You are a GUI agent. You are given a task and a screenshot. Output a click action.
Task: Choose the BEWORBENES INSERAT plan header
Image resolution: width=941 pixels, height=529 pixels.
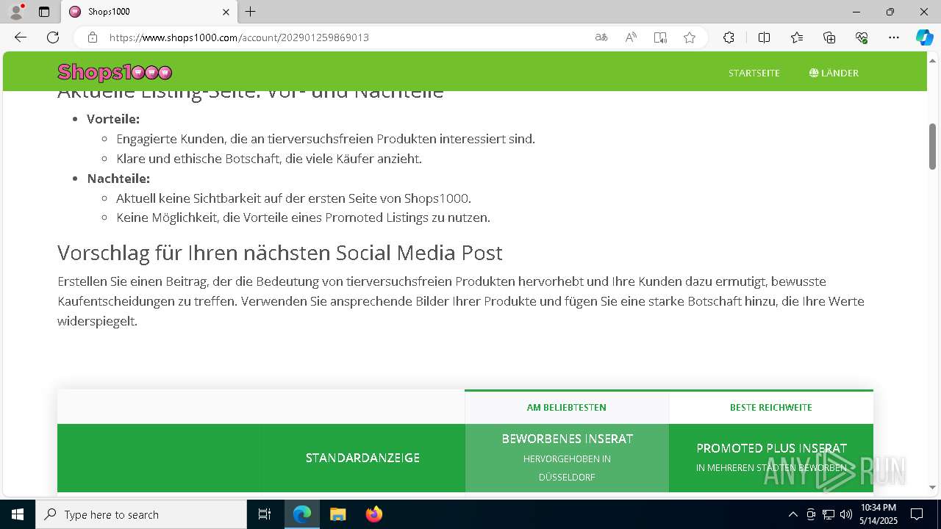click(x=567, y=458)
